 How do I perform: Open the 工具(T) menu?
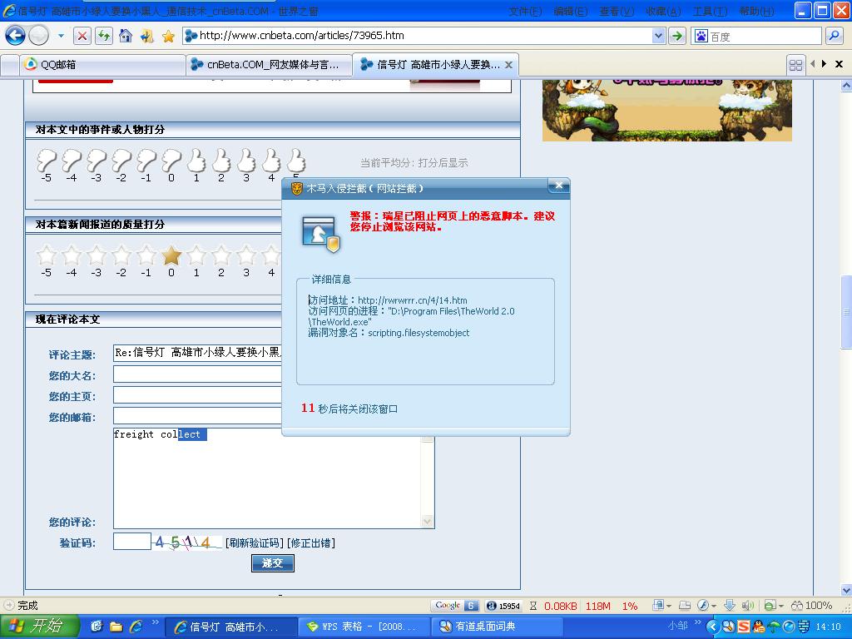711,12
